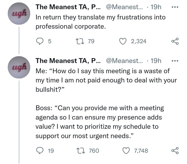Open more options on the second tweet

[175, 61]
